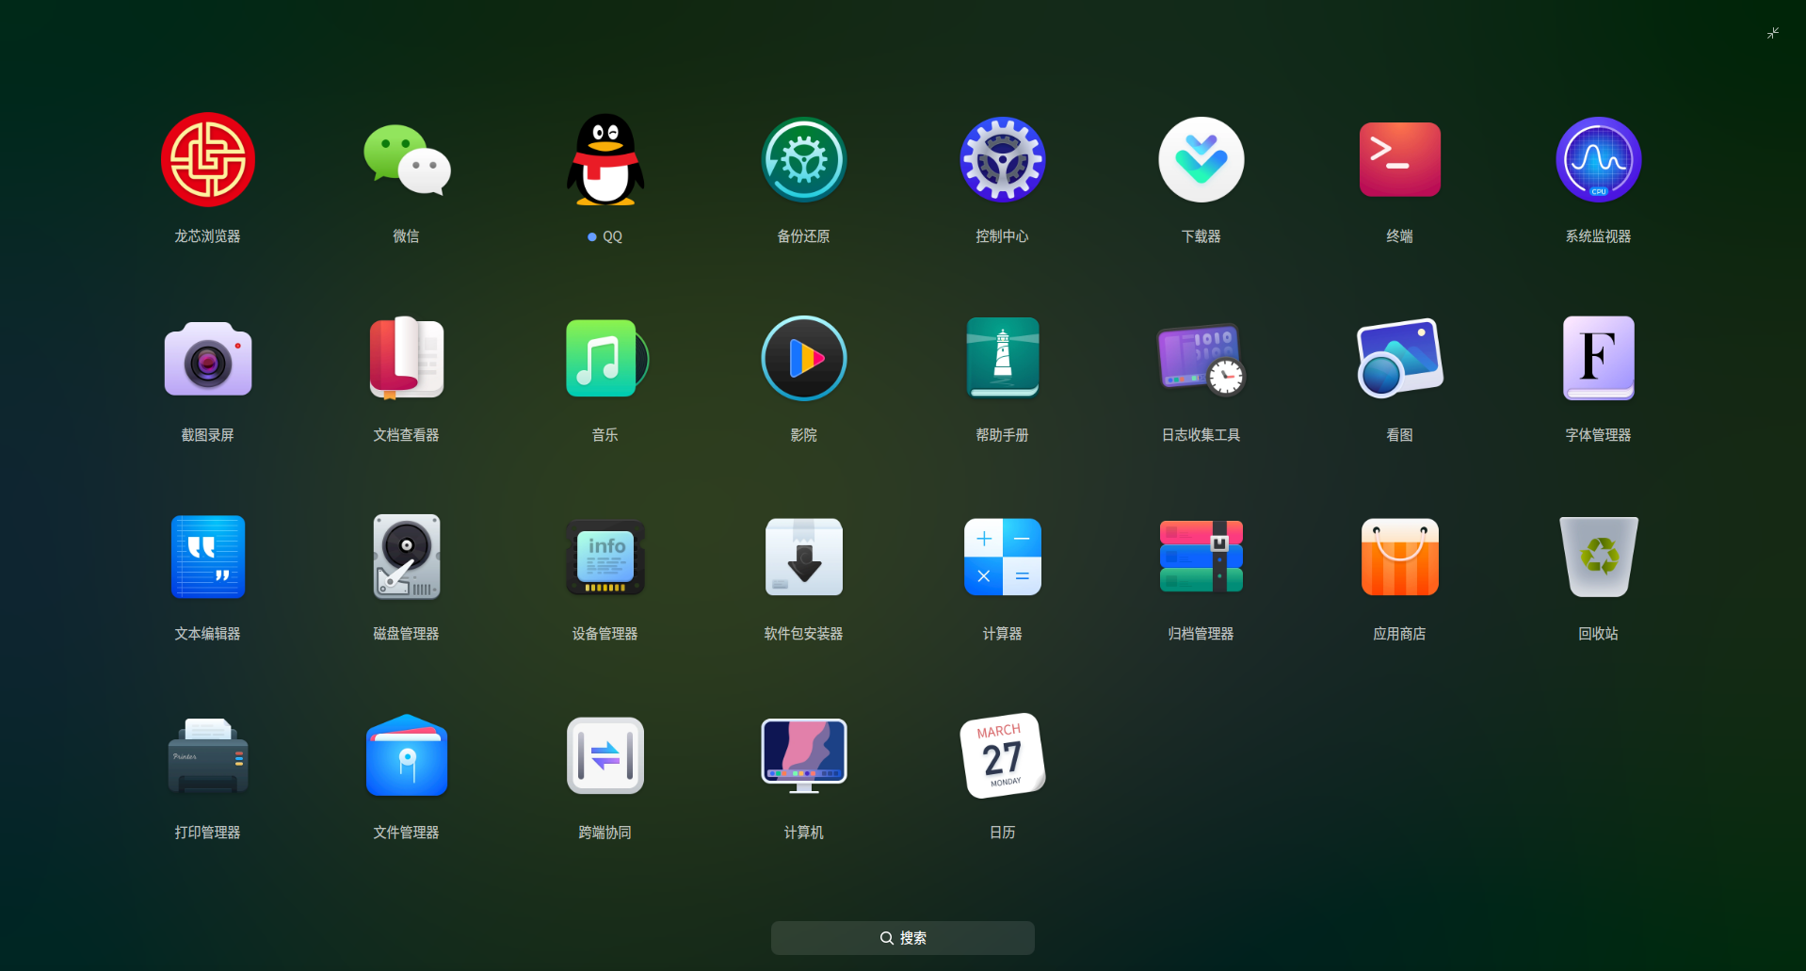
Task: Launch the 日历 calendar app
Action: [x=1003, y=756]
